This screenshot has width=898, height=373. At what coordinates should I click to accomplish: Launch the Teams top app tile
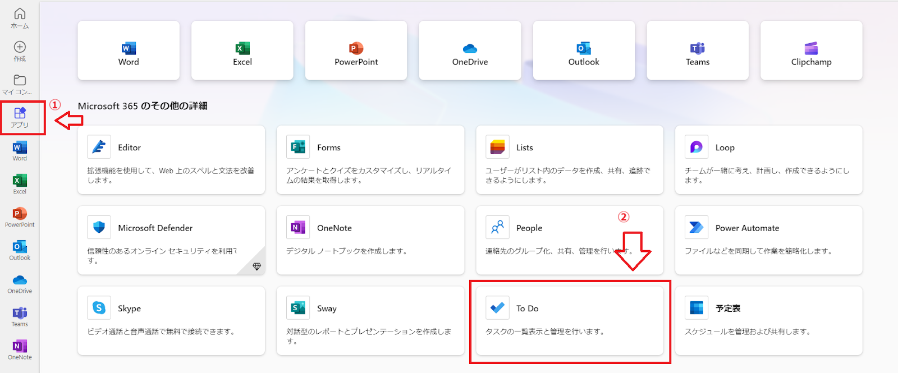pos(698,50)
